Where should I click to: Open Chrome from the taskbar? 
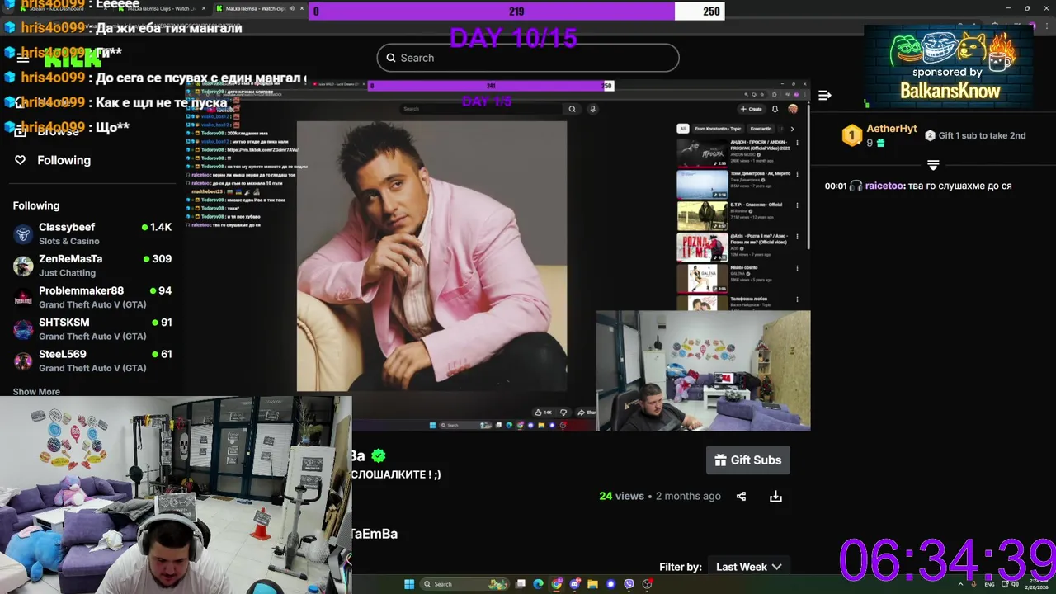coord(557,584)
